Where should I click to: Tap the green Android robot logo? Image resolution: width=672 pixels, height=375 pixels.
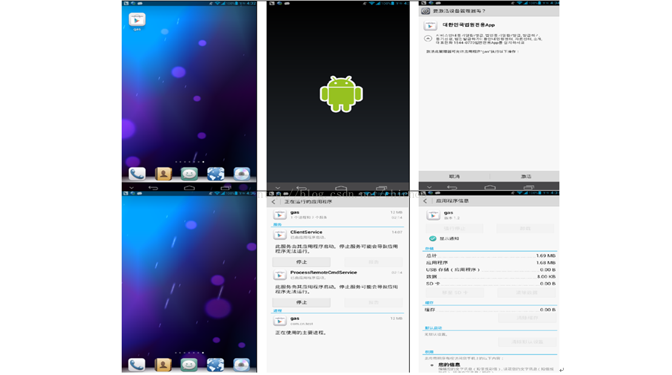click(x=341, y=94)
